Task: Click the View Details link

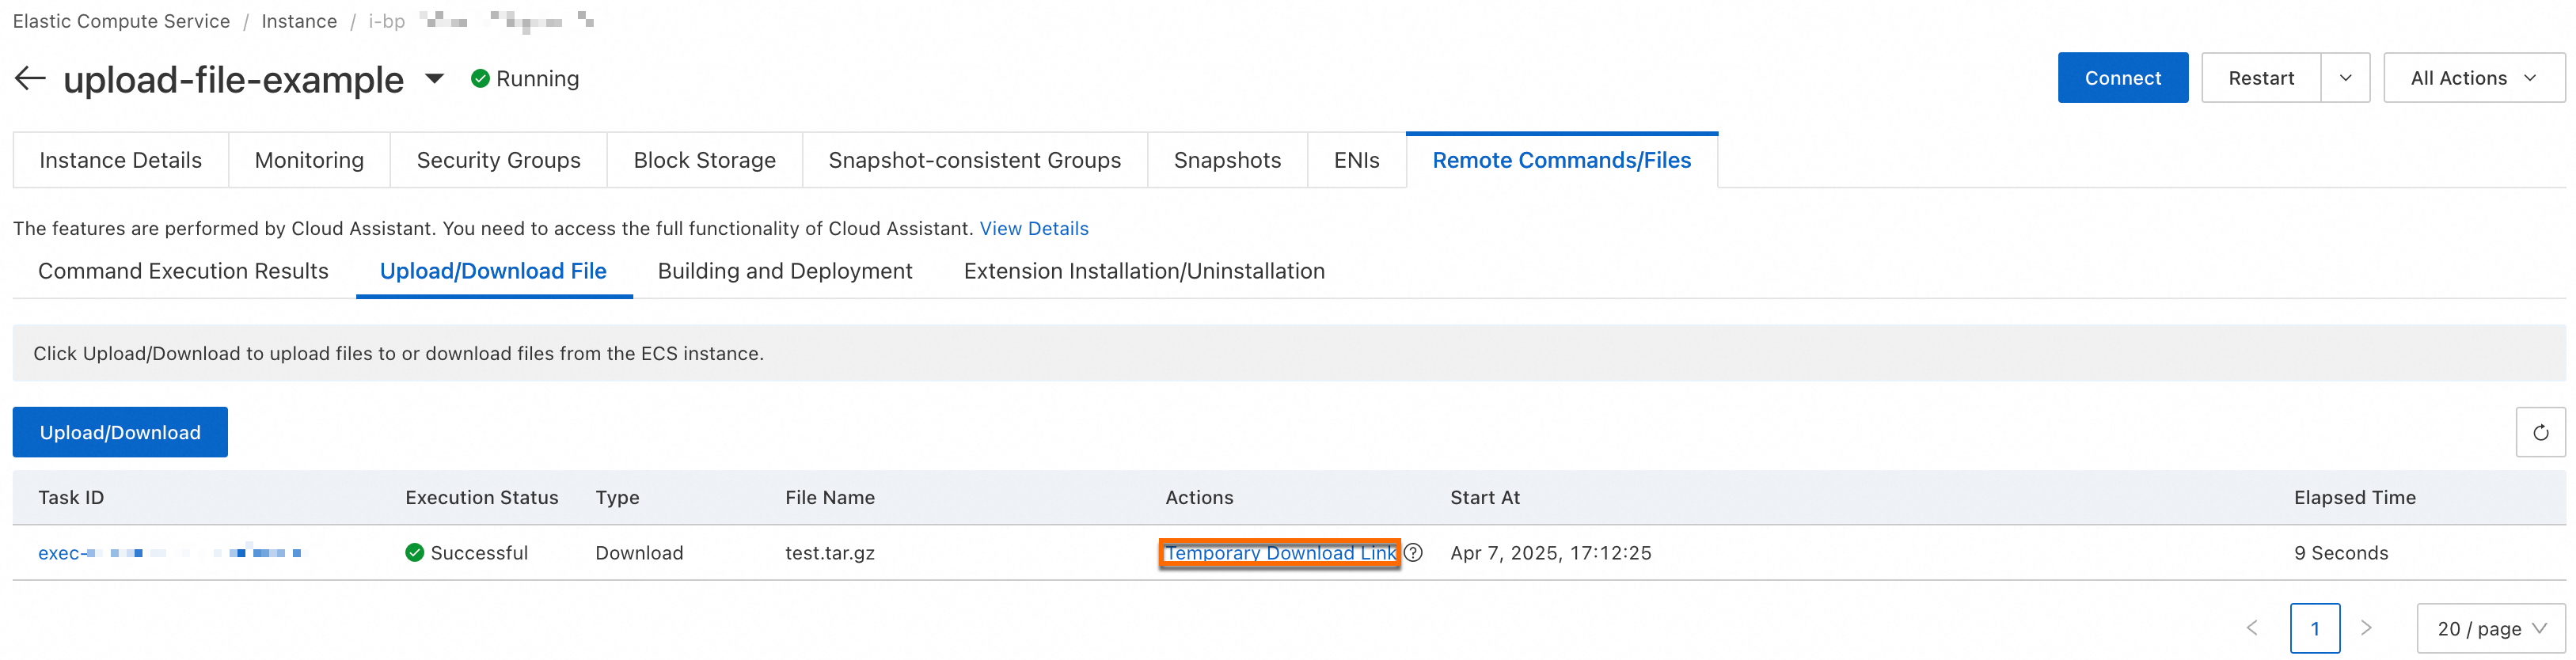Action: tap(1034, 229)
